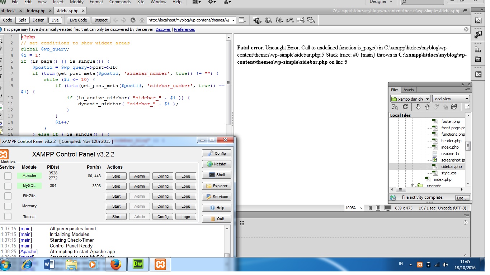The height and width of the screenshot is (275, 490).
Task: Start Tomcat in XAMPP
Action: pyautogui.click(x=116, y=217)
